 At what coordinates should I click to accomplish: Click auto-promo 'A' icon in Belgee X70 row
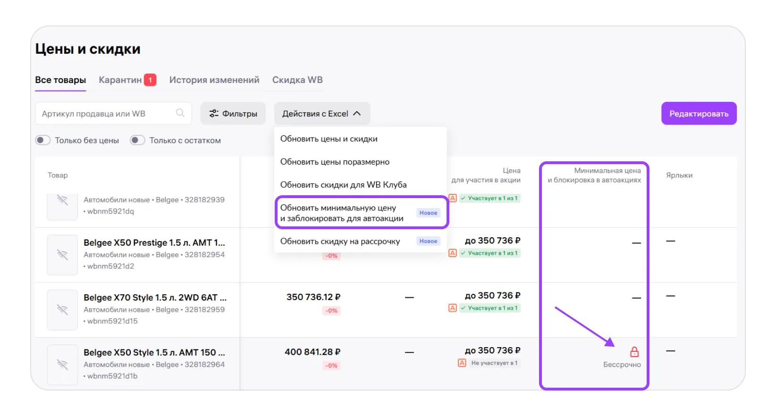coord(452,308)
